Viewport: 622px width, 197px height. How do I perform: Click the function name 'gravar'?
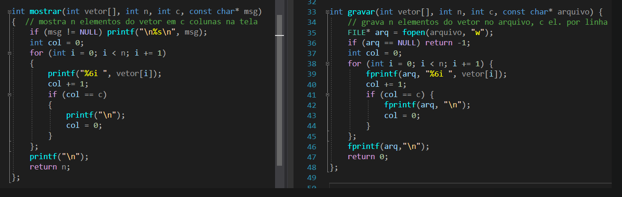[361, 12]
